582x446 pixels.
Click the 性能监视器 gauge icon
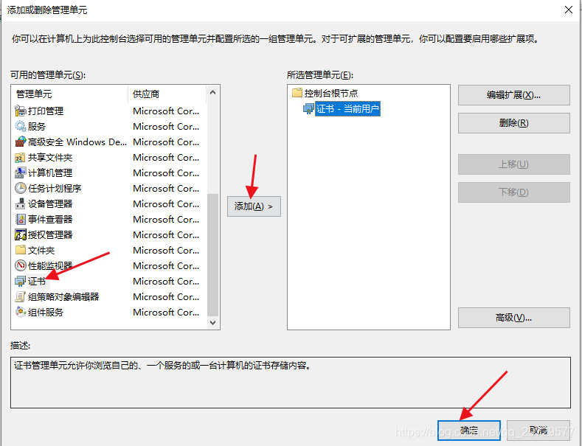[20, 265]
